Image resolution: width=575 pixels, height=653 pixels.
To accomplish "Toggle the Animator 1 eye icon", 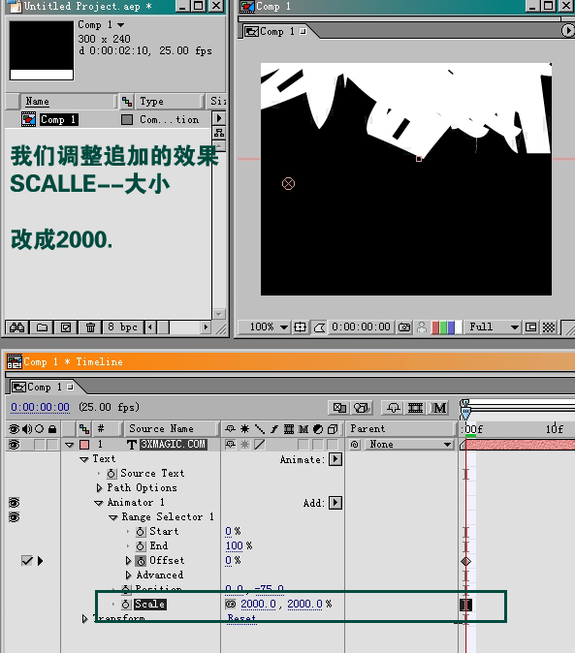I will click(x=15, y=503).
